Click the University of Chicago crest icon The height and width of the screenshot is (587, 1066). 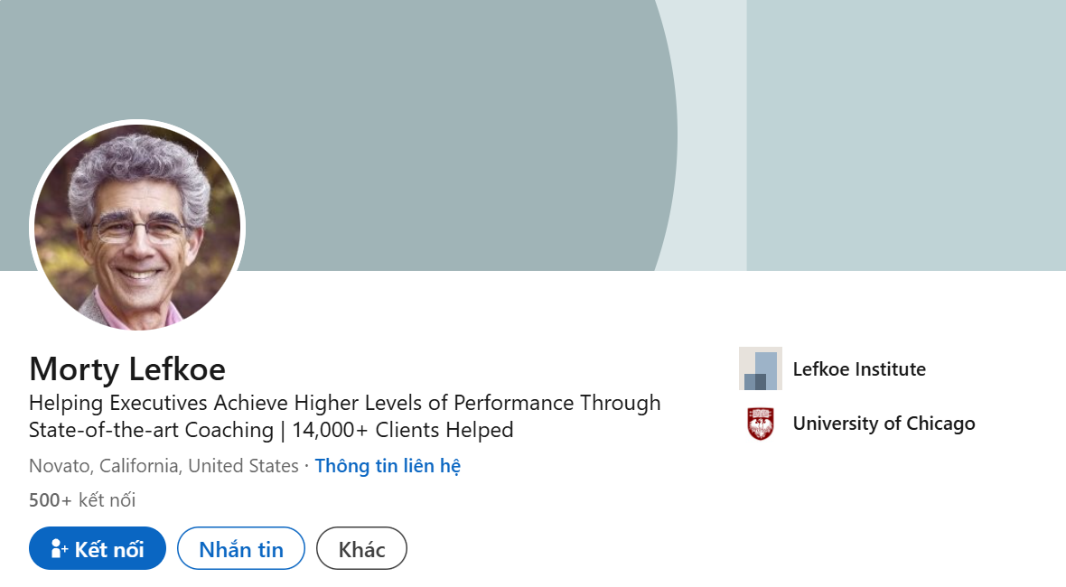760,424
